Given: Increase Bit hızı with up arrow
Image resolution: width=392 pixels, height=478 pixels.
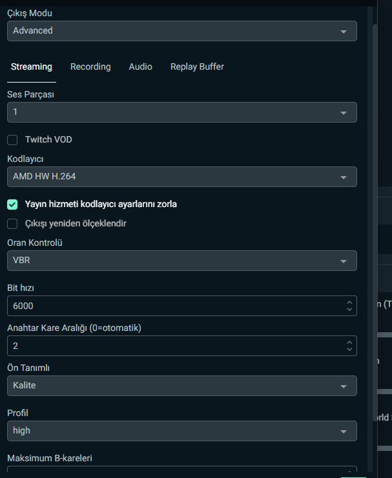Looking at the screenshot, I should click(x=349, y=302).
